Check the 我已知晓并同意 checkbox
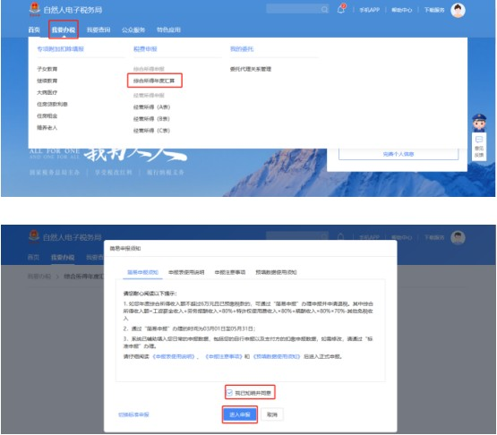The image size is (497, 435). tap(229, 393)
